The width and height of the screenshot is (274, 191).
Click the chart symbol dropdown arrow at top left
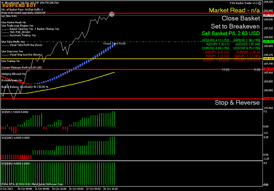coord(2,3)
